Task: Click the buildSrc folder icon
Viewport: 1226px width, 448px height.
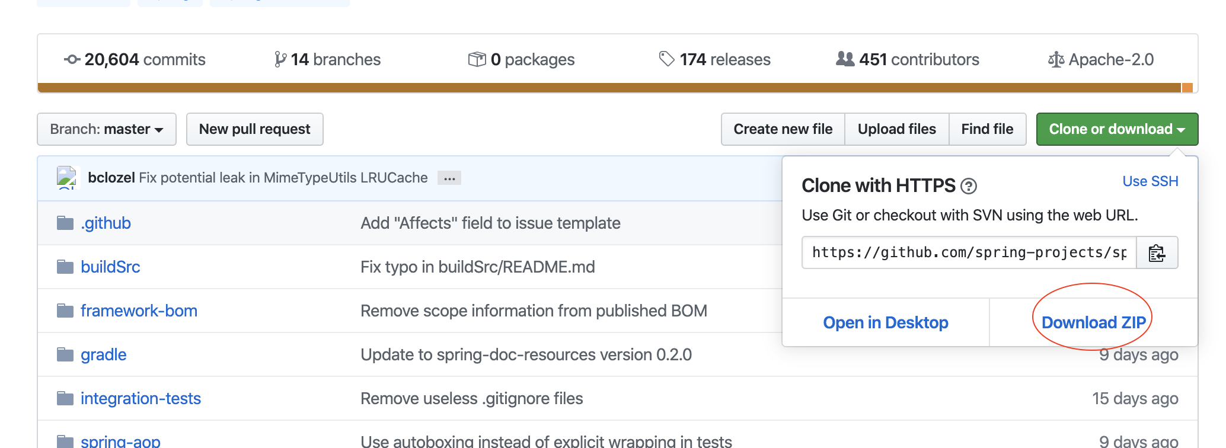Action: tap(65, 267)
